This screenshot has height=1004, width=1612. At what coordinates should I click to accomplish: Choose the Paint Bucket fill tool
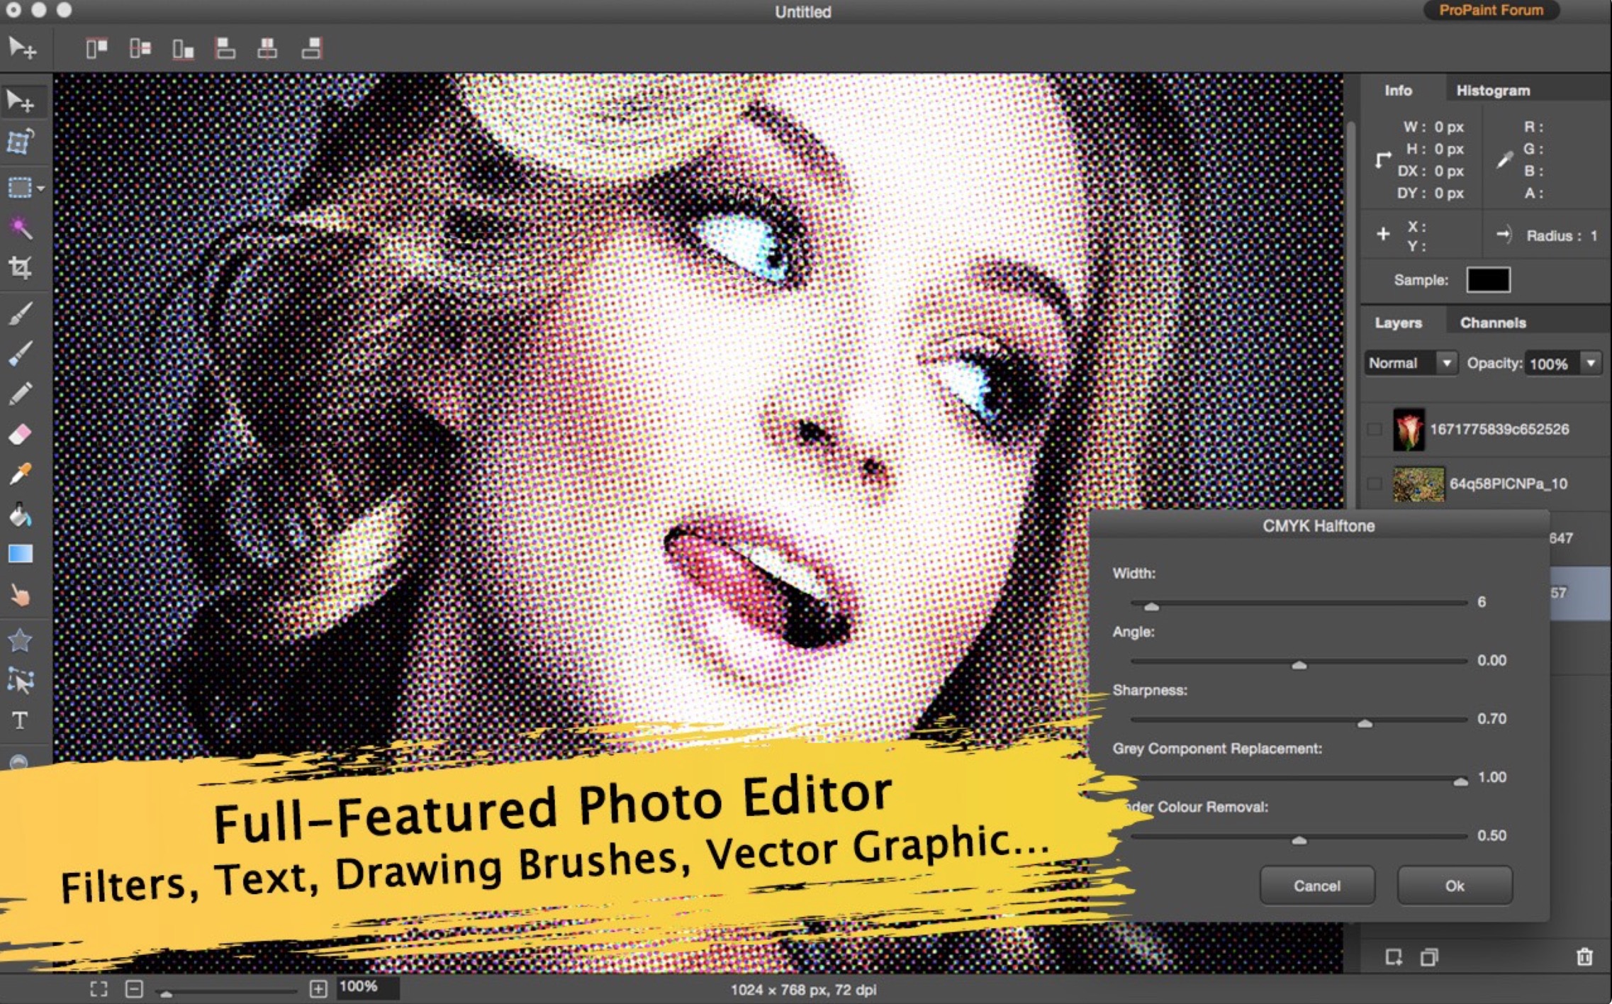tap(20, 515)
